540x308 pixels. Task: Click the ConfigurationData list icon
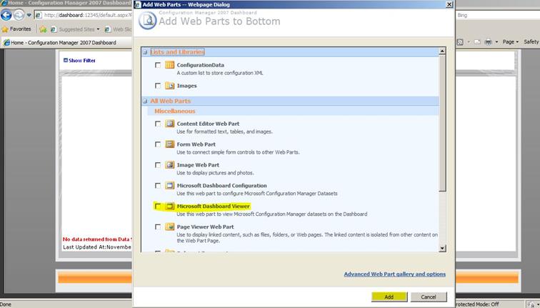coord(169,65)
